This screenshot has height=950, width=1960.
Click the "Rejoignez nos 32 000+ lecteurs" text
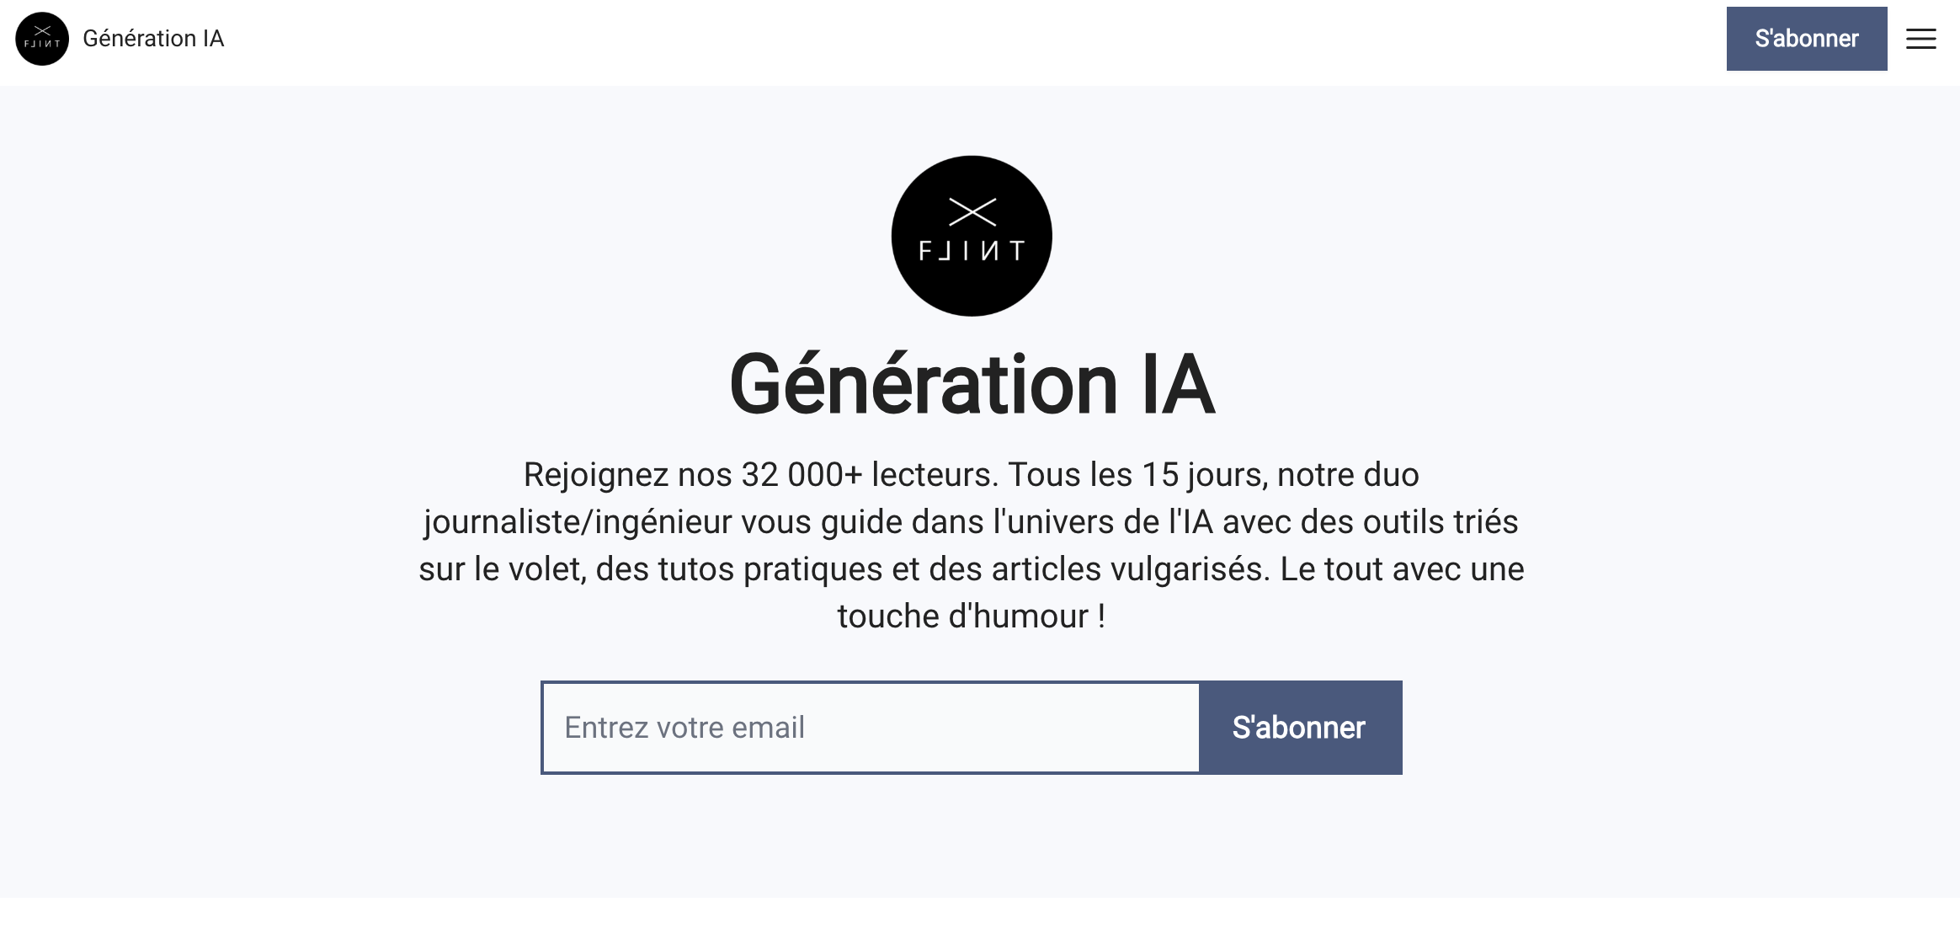click(758, 475)
